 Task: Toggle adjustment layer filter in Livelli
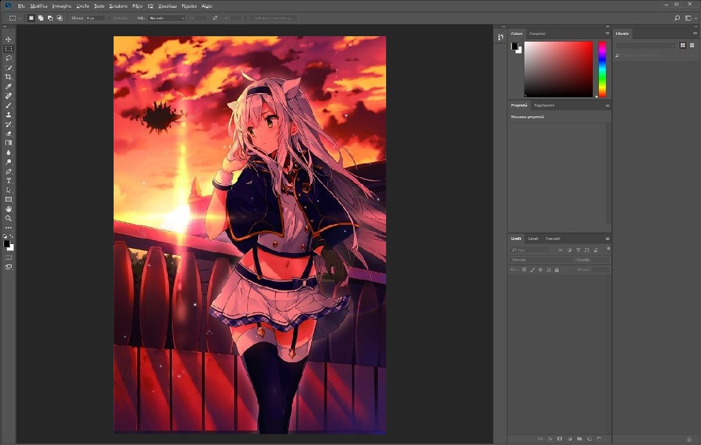tap(569, 250)
